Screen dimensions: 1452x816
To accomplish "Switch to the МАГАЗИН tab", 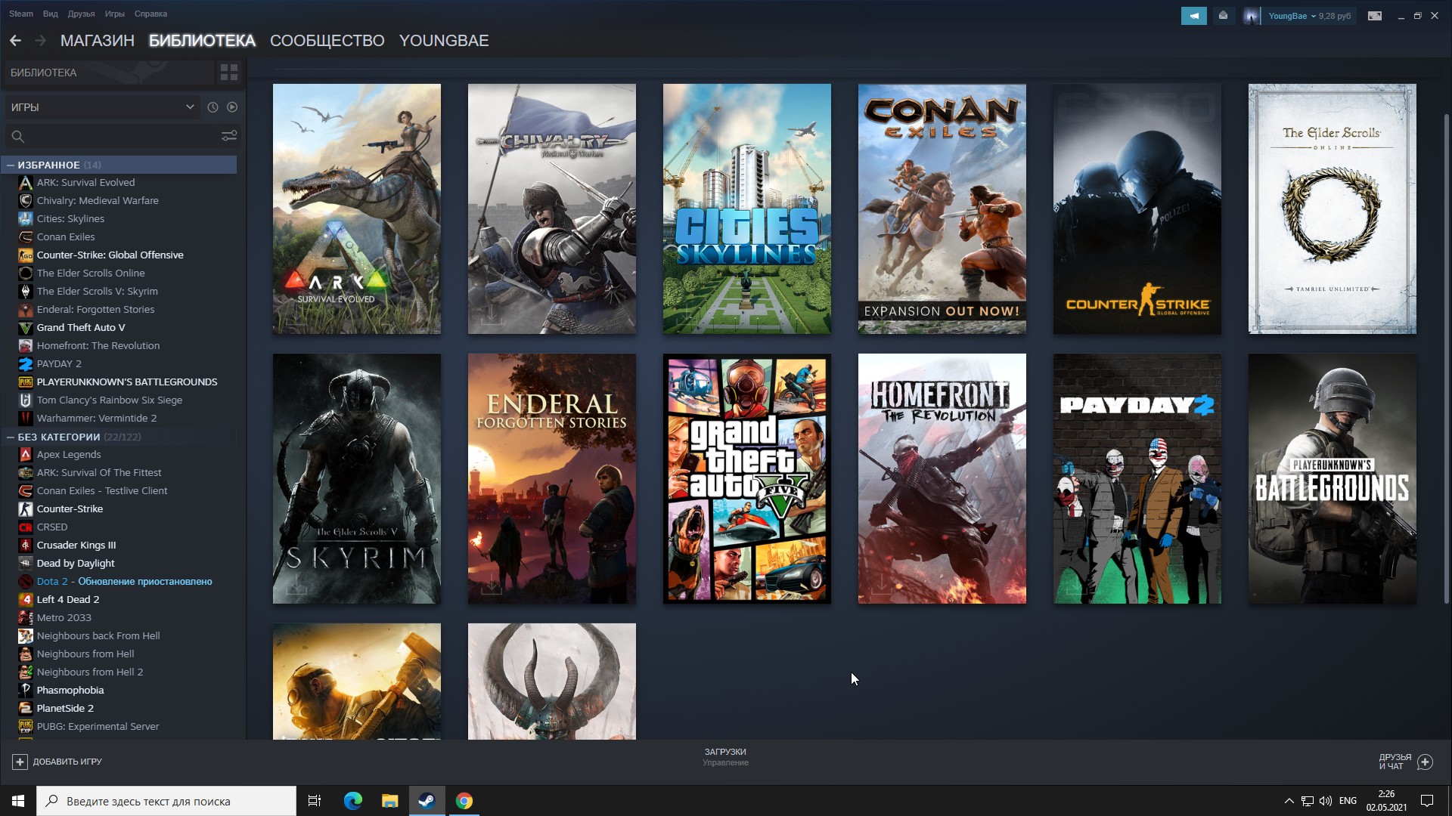I will click(98, 41).
